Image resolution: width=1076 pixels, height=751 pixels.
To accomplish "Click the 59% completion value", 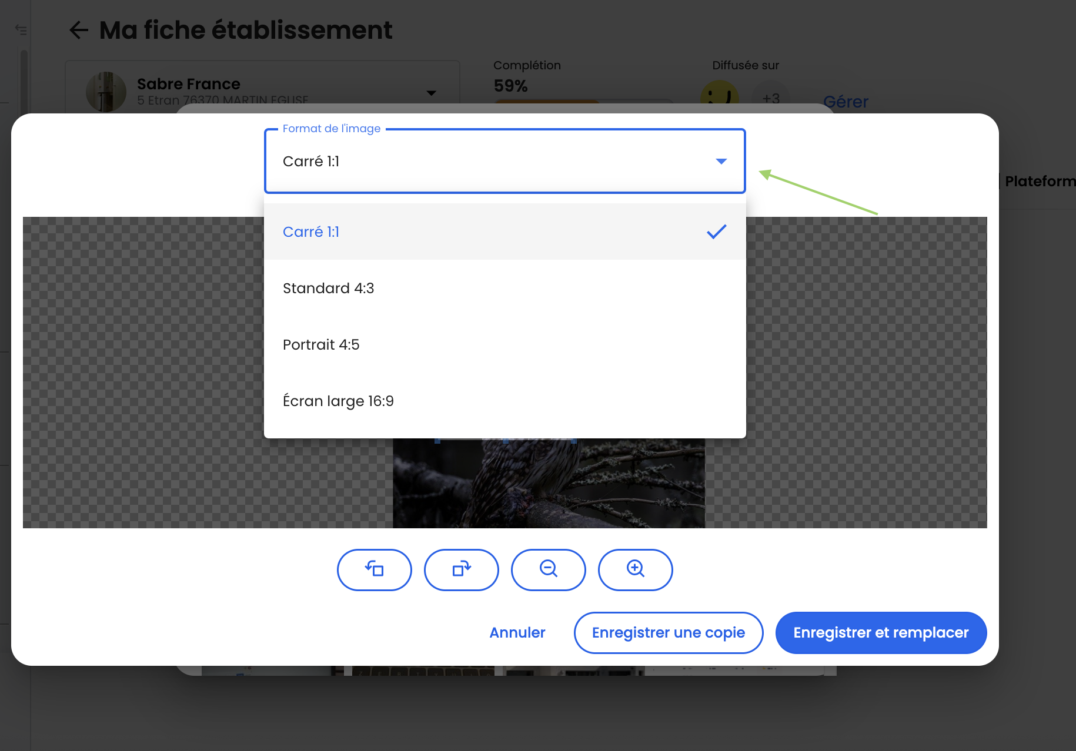I will pos(510,86).
